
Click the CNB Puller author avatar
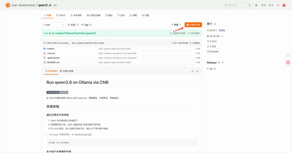pyautogui.click(x=45, y=43)
